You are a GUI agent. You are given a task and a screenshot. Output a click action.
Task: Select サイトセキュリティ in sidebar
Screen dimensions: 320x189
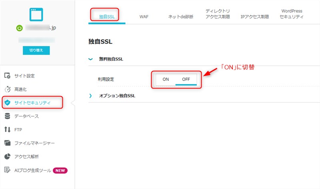(32, 103)
